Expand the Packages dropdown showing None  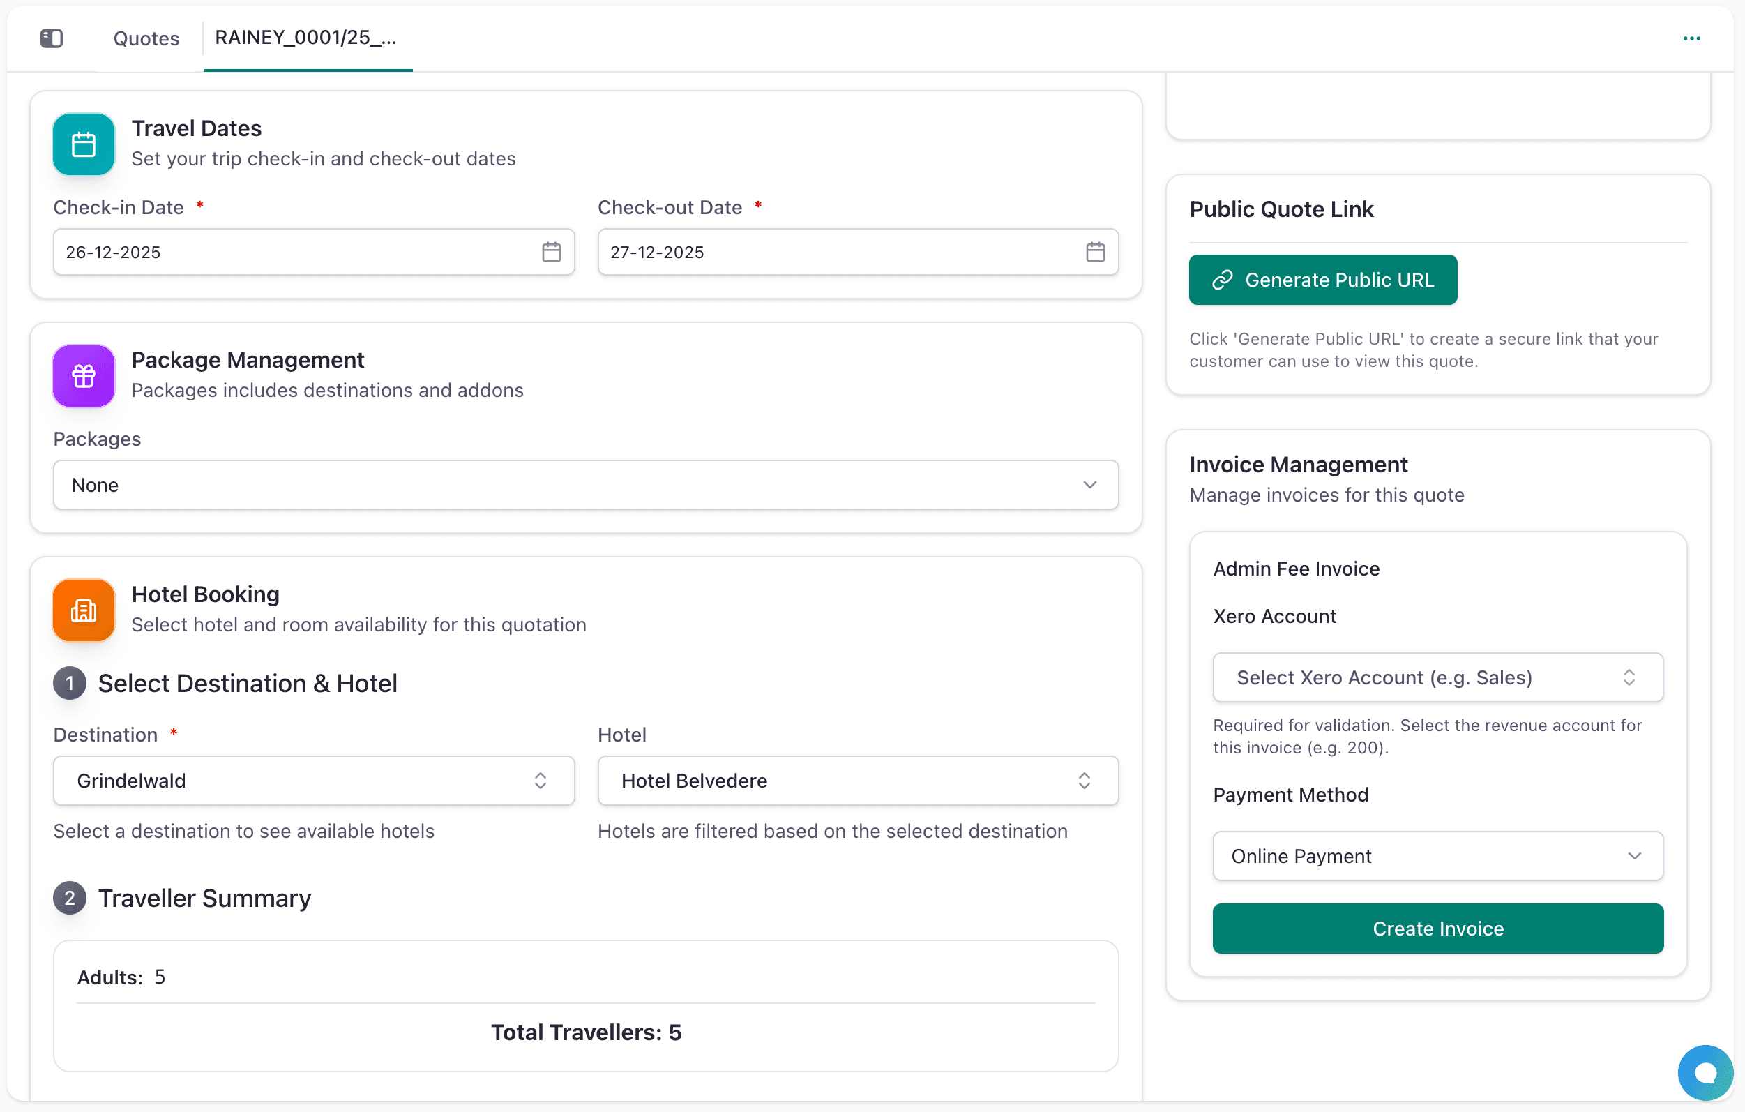tap(586, 484)
